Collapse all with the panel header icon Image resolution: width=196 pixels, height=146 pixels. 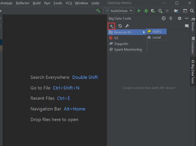tap(171, 19)
